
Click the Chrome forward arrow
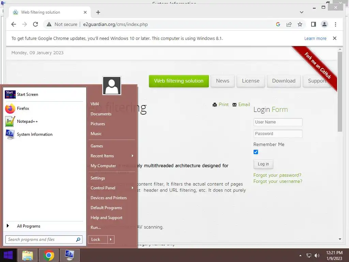(25, 24)
